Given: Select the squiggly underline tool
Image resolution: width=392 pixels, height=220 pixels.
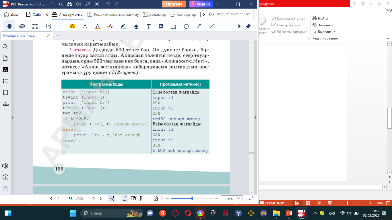Looking at the screenshot, I should (x=98, y=26).
